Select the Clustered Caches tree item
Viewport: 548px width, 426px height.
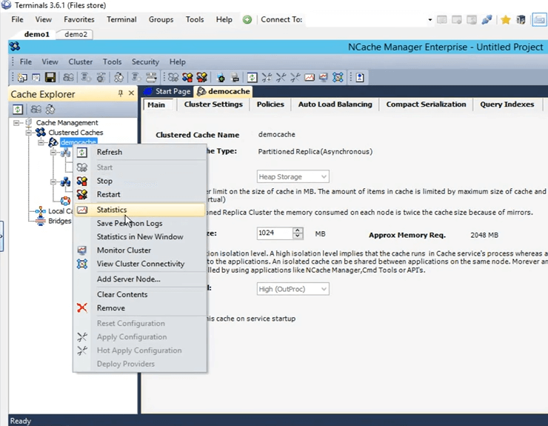click(76, 133)
